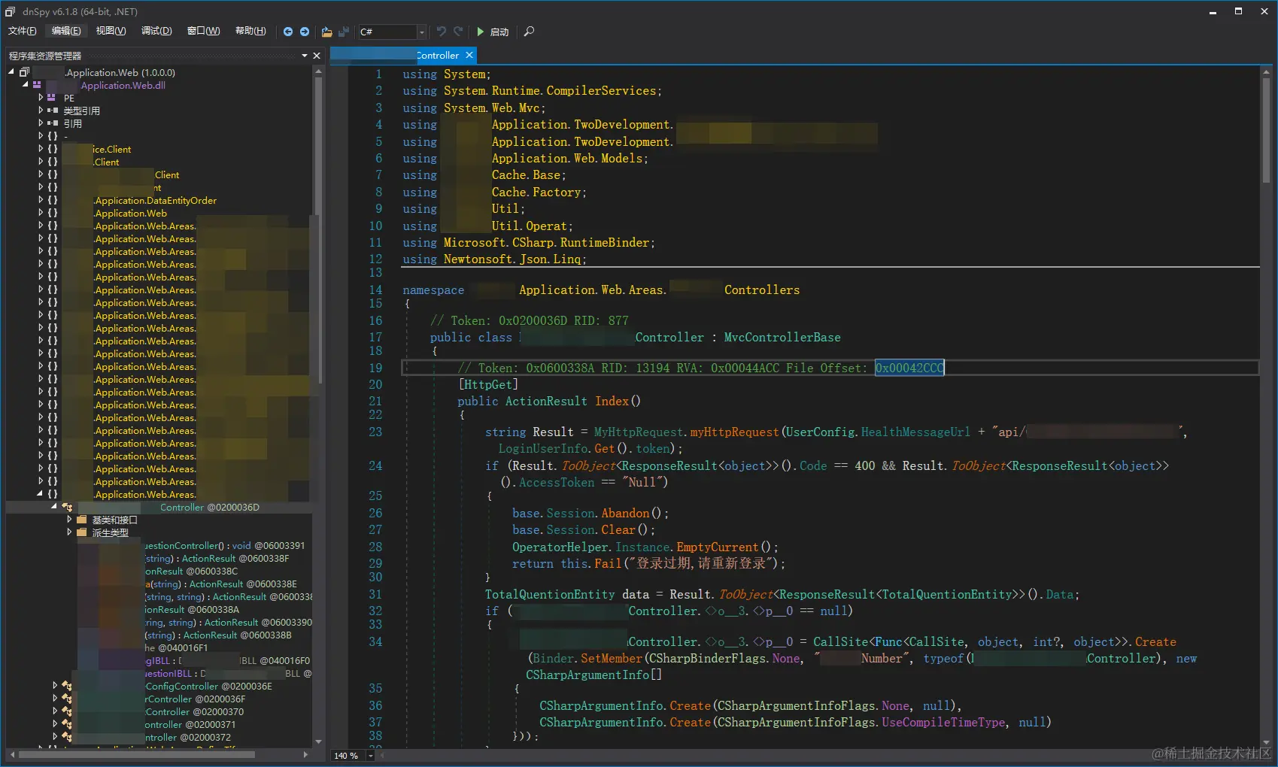
Task: Open the 视图(V) menu
Action: (x=111, y=31)
